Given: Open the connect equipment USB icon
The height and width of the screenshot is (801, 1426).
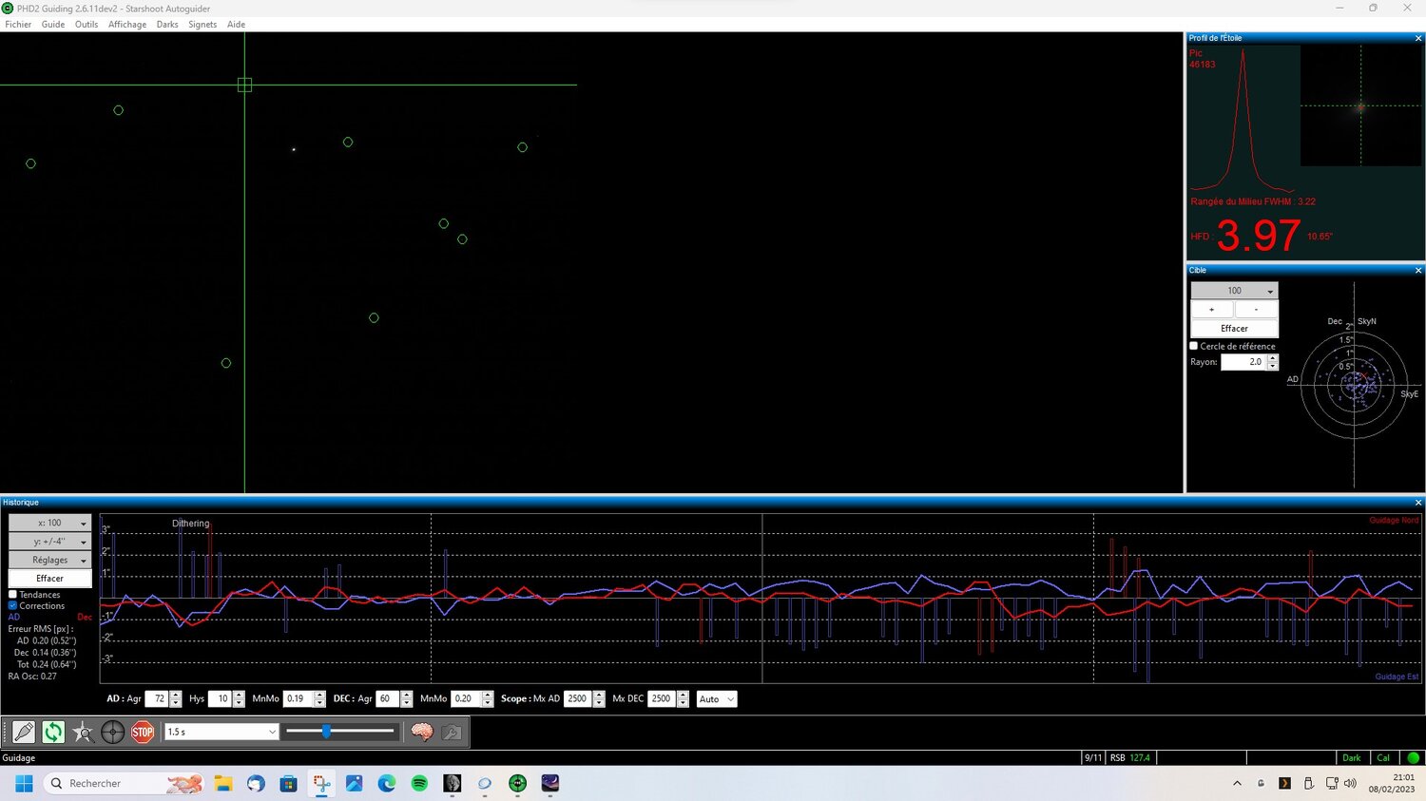Looking at the screenshot, I should pos(24,732).
